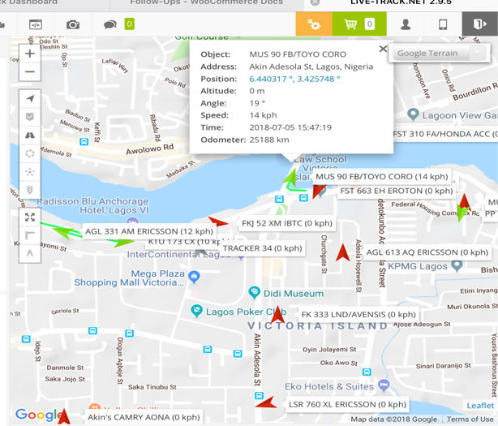This screenshot has height=426, width=498.
Task: Click the chat messages icon
Action: [x=109, y=24]
